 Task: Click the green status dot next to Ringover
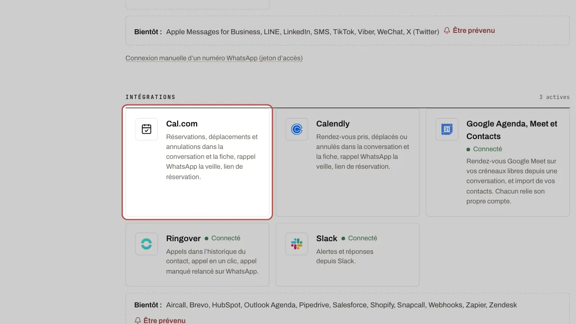[x=207, y=238]
